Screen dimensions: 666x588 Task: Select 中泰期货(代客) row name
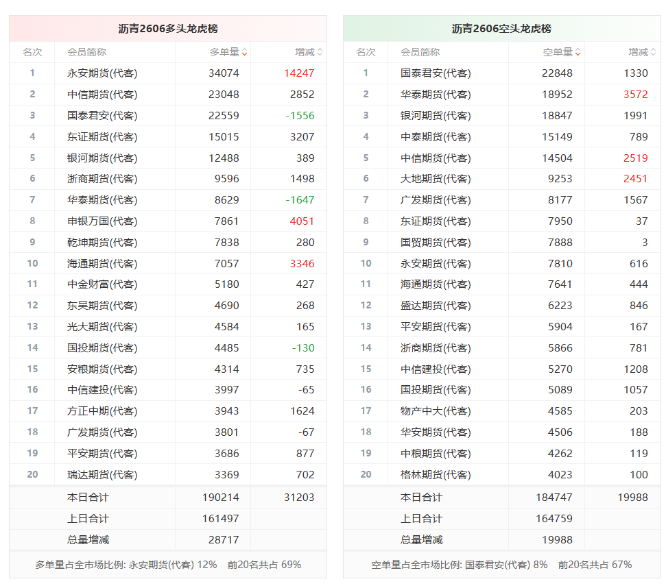pos(436,136)
